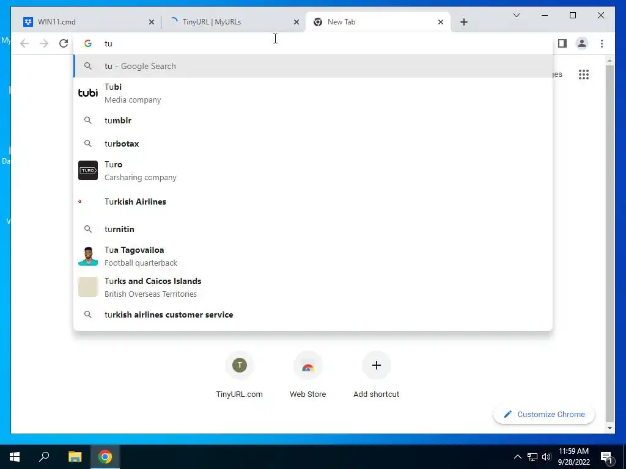The height and width of the screenshot is (469, 626).
Task: Pick the turnitin search suggestion
Action: click(x=314, y=229)
